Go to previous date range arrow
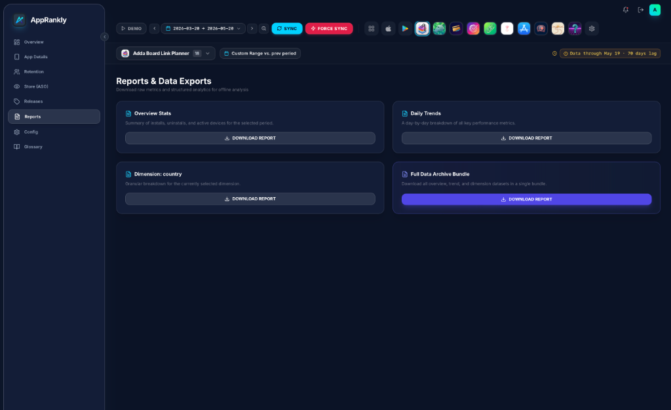 coord(155,29)
